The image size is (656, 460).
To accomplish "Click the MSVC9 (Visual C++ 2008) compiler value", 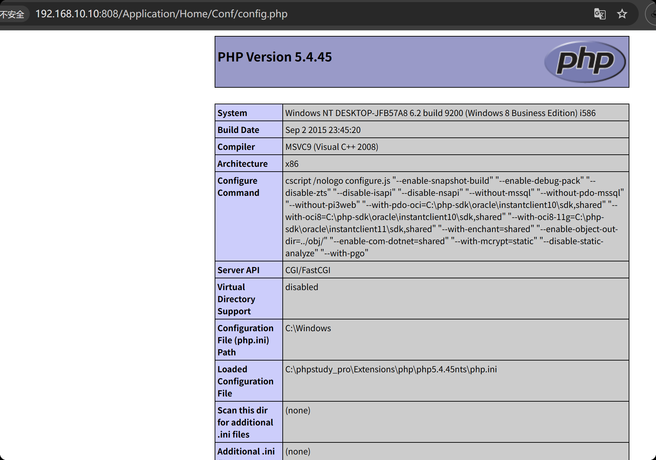I will [331, 147].
